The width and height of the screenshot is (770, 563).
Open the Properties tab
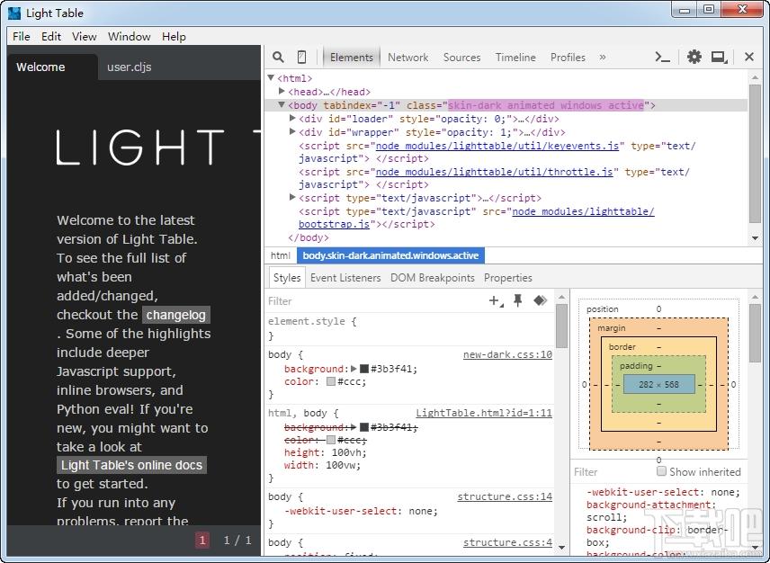pyautogui.click(x=507, y=277)
